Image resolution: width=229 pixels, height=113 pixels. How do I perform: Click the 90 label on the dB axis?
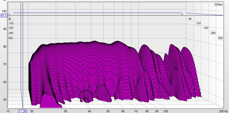pos(5,29)
